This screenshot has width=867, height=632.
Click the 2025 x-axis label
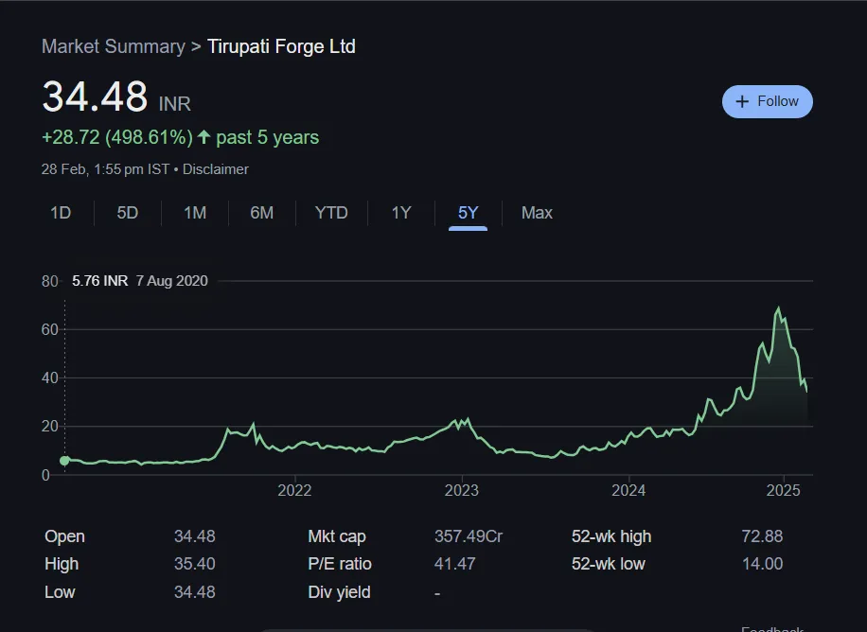click(784, 490)
